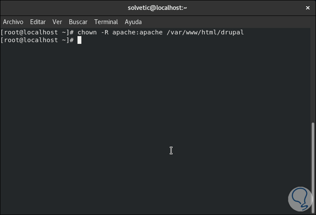316x215 pixels.
Task: Click the second prompt on the empty line
Action: click(38, 40)
